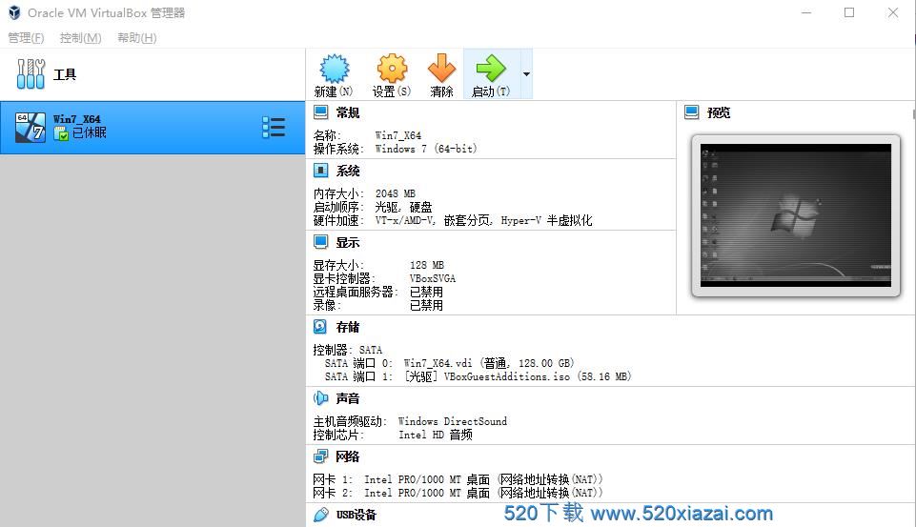Click the 工具 label in sidebar
The height and width of the screenshot is (527, 916).
[x=64, y=74]
